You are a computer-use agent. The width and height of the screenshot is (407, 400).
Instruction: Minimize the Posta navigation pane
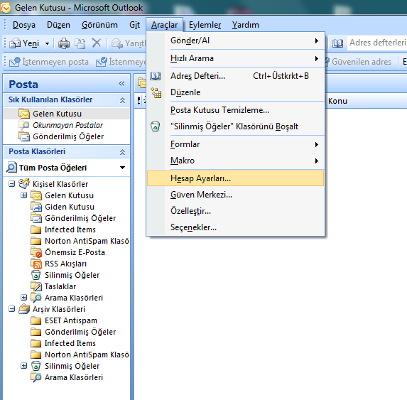pyautogui.click(x=121, y=84)
